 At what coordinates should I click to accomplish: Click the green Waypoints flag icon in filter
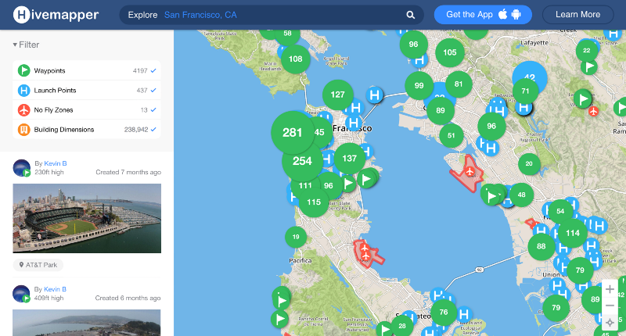pyautogui.click(x=24, y=71)
